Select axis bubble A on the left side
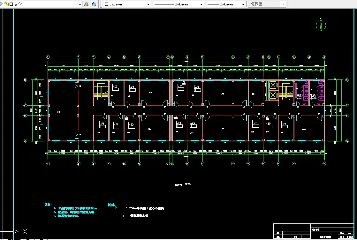 (x=25, y=141)
